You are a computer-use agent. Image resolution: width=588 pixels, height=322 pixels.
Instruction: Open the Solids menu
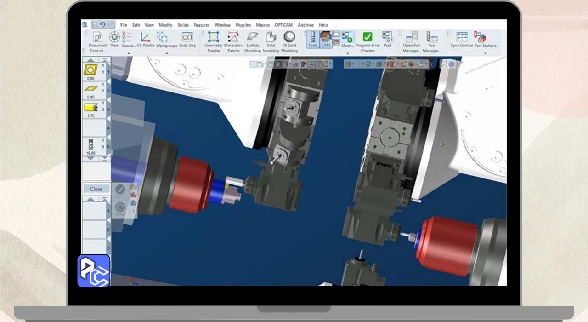(183, 25)
